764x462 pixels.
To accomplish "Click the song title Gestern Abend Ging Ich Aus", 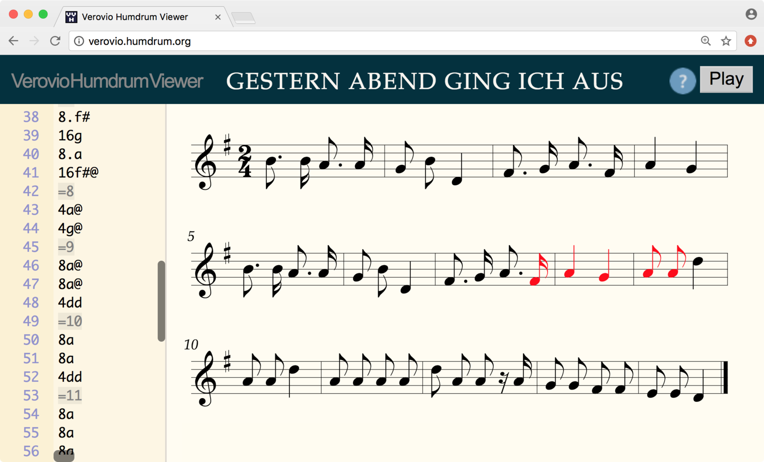I will click(424, 81).
